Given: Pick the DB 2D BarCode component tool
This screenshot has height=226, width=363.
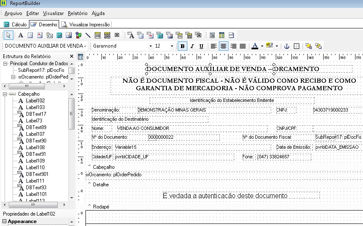Looking at the screenshot, I should pos(189,35).
